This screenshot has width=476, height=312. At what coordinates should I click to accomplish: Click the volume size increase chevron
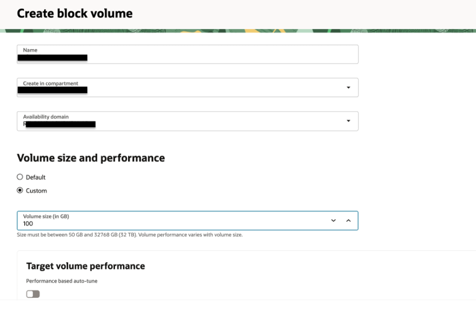(x=348, y=221)
